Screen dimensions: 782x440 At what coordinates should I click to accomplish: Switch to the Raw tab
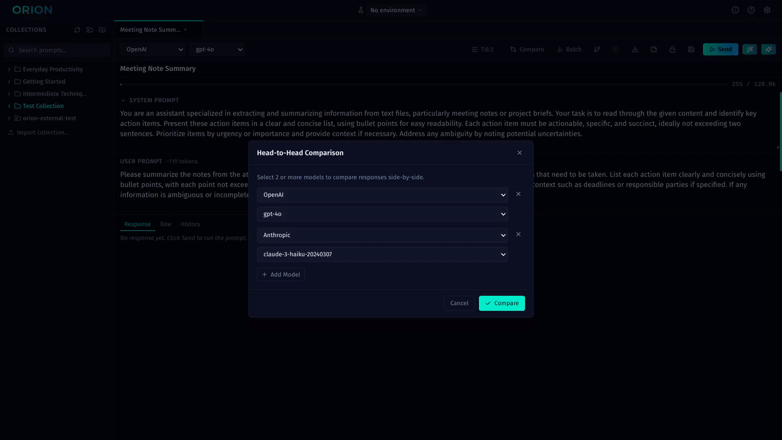click(x=166, y=224)
